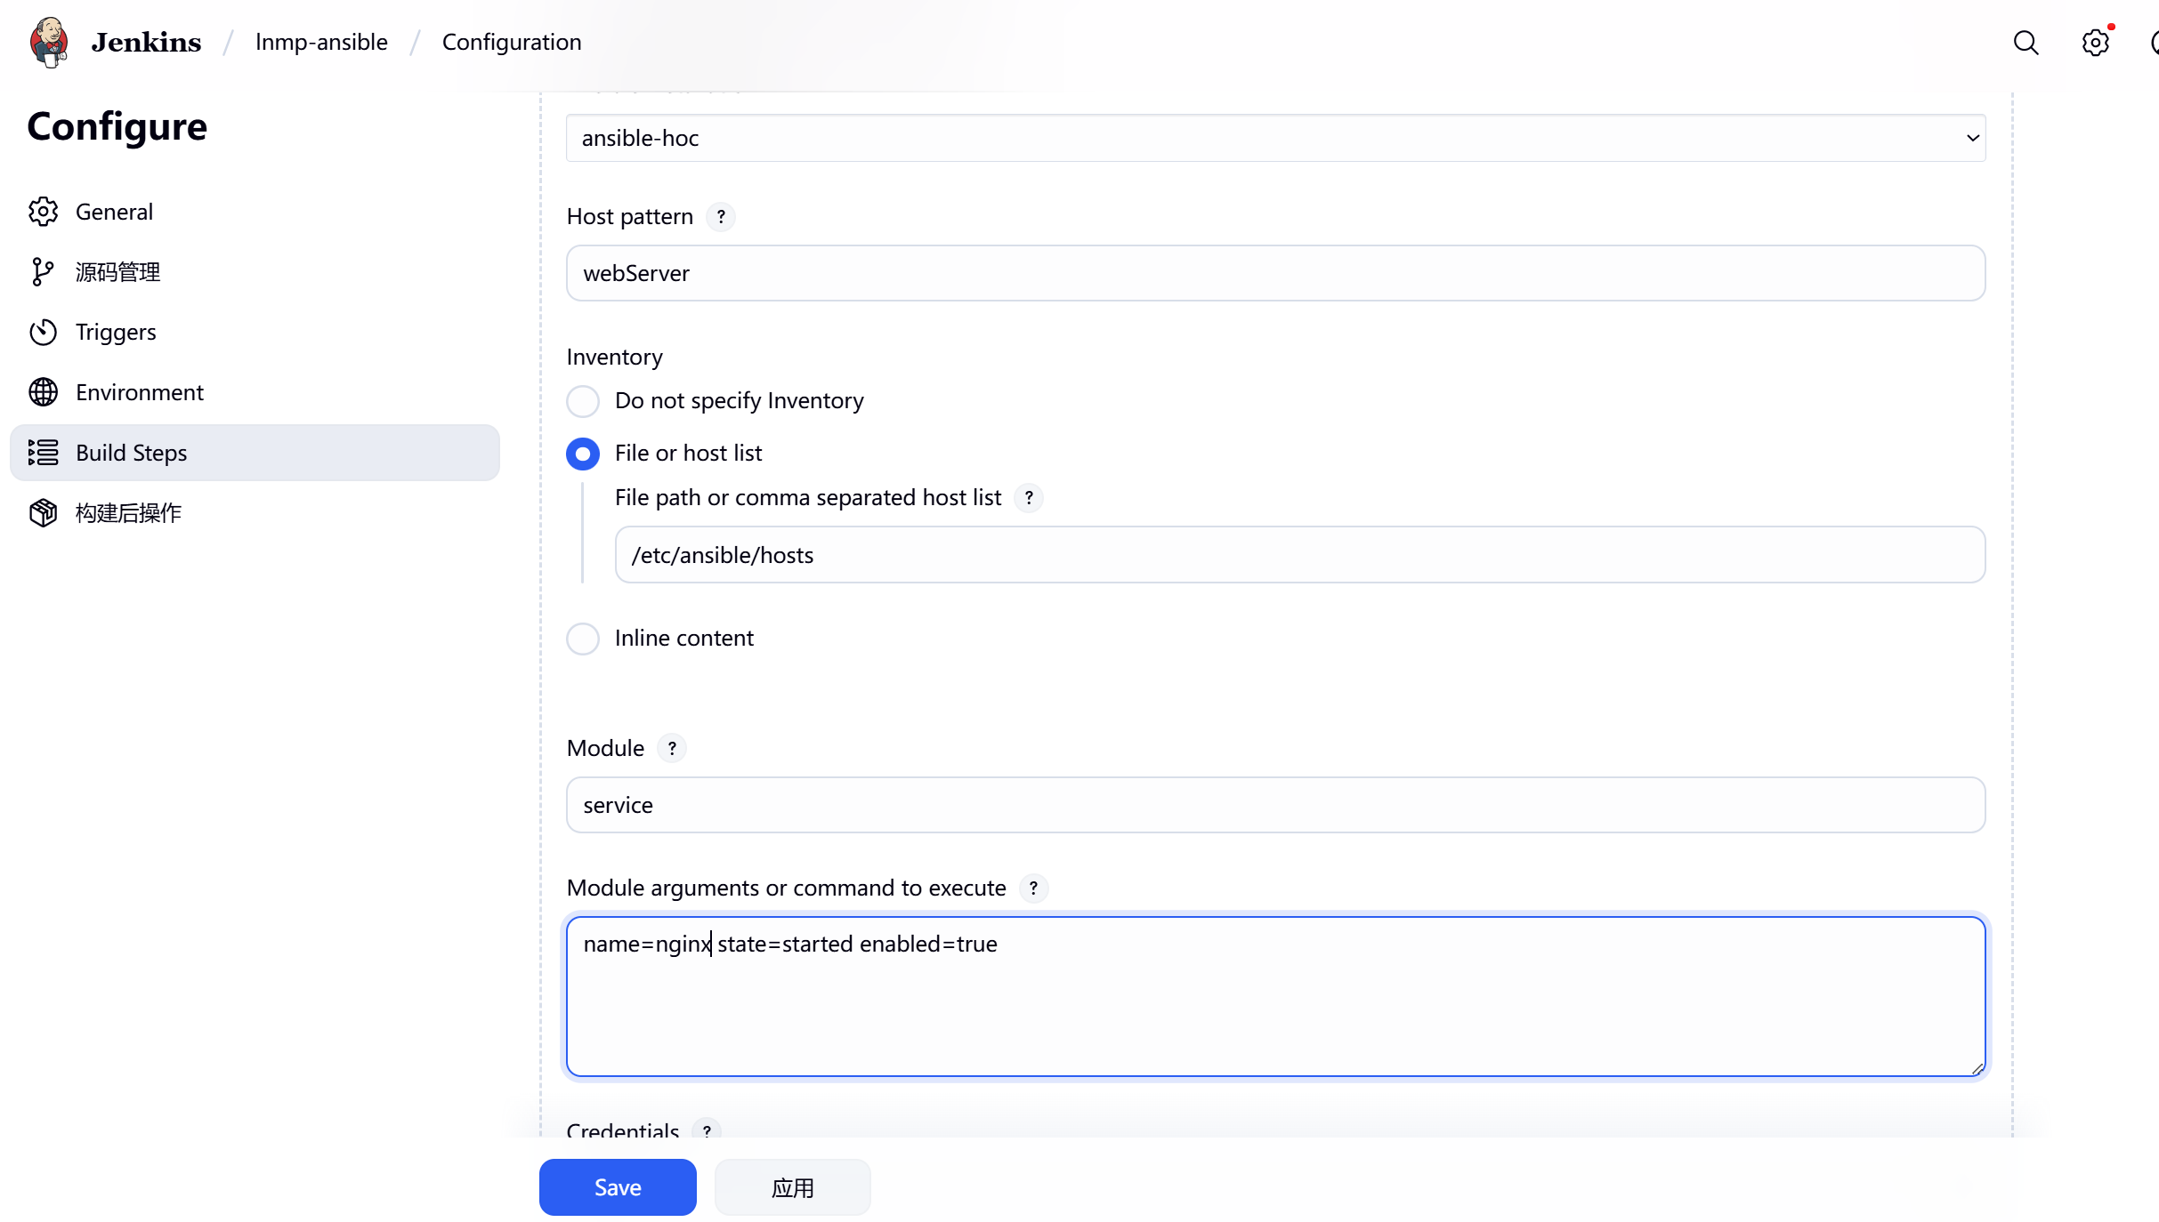Viewport: 2159px width, 1222px height.
Task: Show help for Module arguments field
Action: coord(1033,888)
